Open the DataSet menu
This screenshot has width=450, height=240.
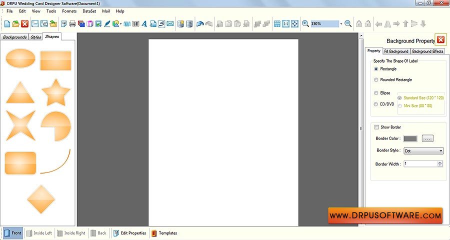tap(89, 11)
